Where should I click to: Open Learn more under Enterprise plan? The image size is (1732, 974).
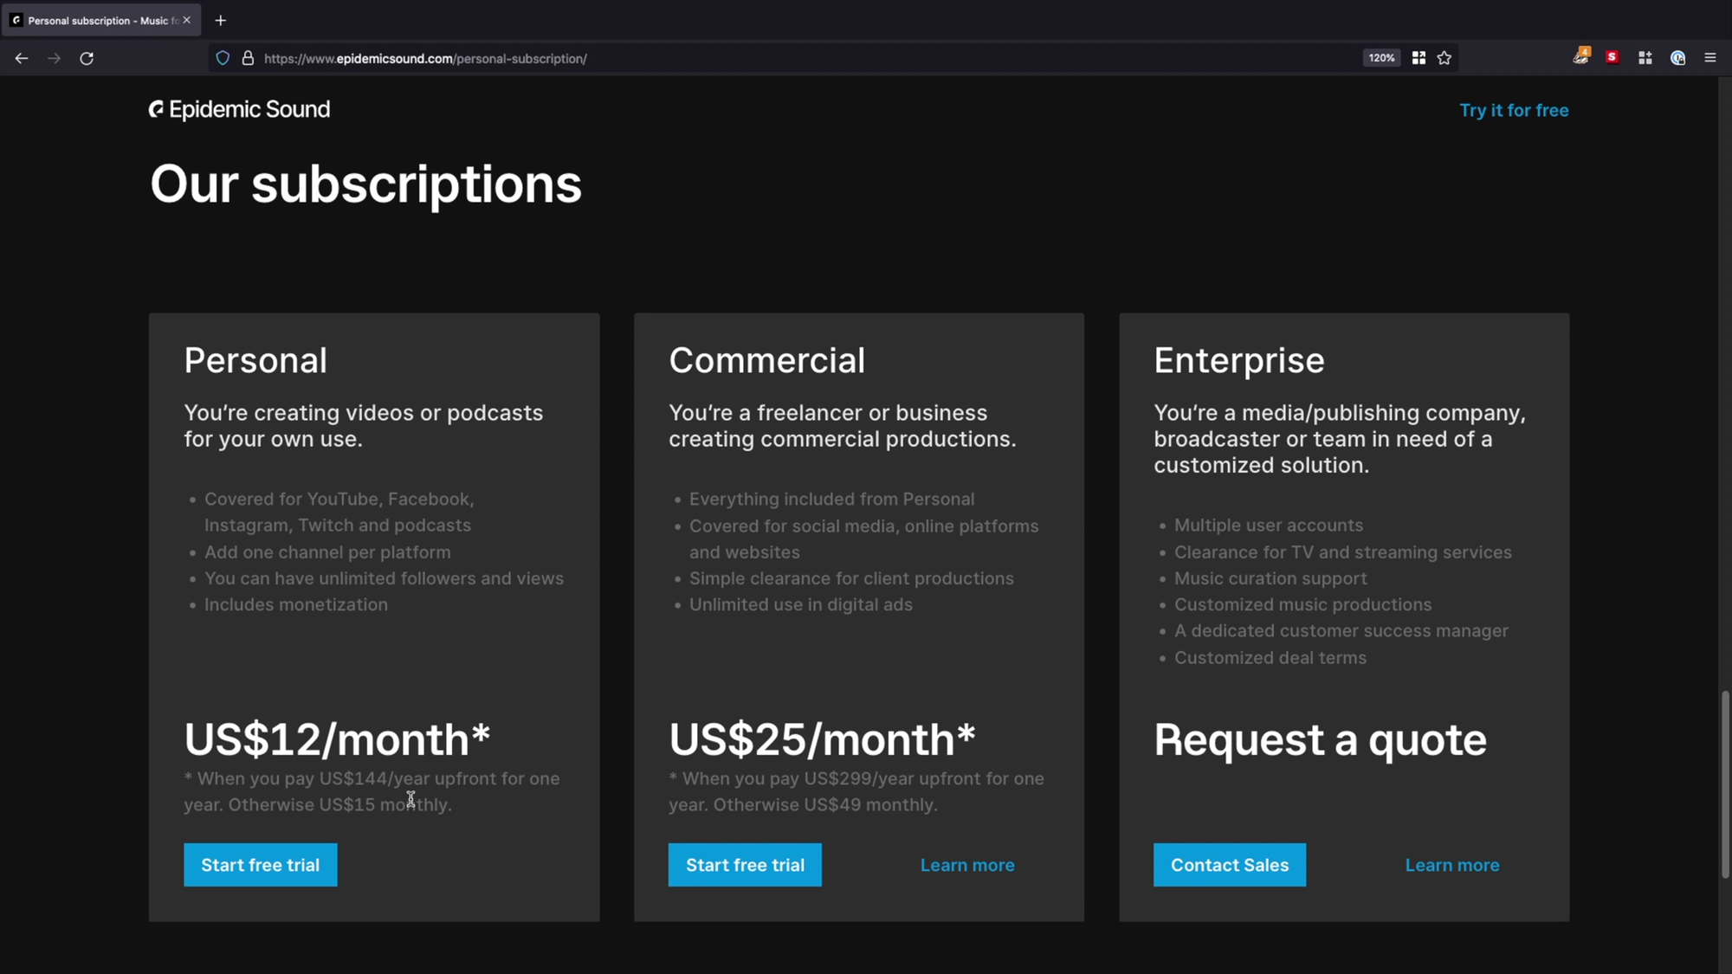[x=1452, y=865]
